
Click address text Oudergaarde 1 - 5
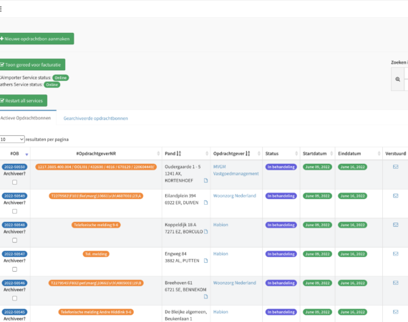pyautogui.click(x=183, y=167)
